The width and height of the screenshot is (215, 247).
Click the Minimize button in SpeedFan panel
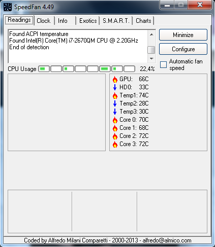183,35
